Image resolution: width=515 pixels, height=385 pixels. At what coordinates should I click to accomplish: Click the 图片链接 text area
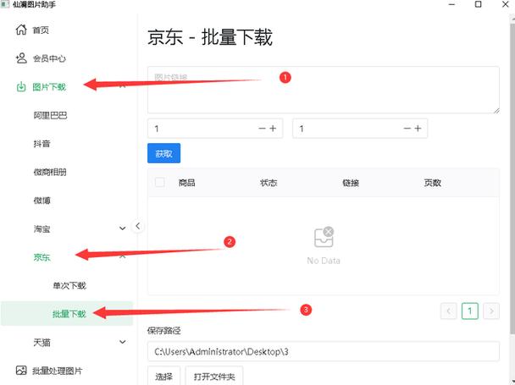tap(324, 90)
